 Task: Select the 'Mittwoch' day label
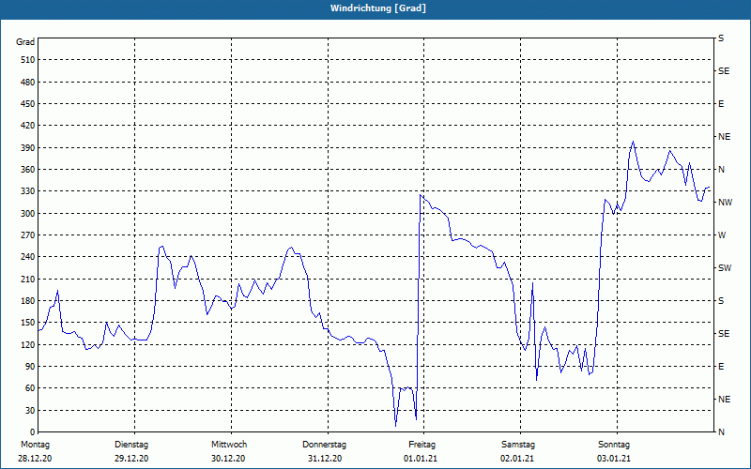(x=229, y=445)
